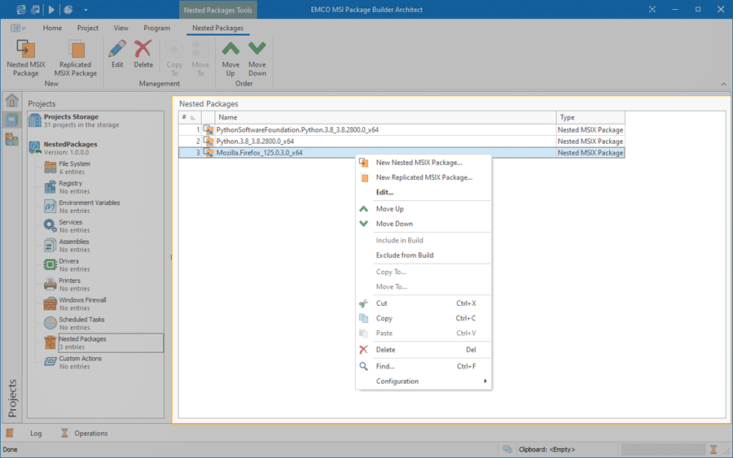Select the Assemblies node
The width and height of the screenshot is (733, 458).
73,246
